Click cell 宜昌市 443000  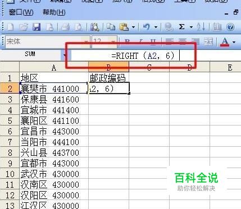click(x=54, y=131)
